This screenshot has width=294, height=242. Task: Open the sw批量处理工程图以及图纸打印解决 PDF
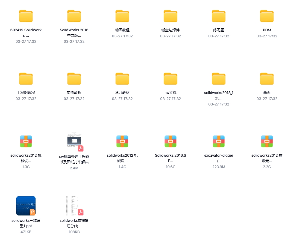(74, 141)
